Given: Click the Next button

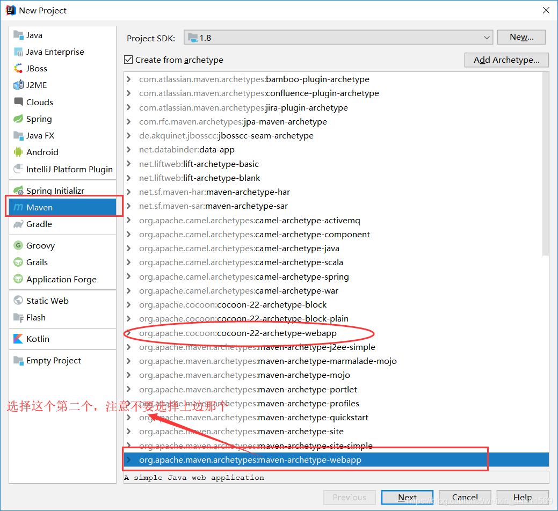Looking at the screenshot, I should pyautogui.click(x=407, y=497).
